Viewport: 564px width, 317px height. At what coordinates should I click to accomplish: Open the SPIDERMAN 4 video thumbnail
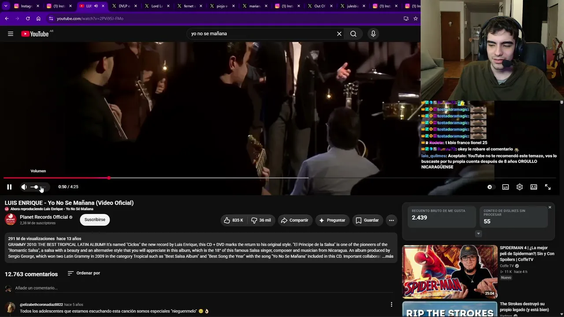(x=449, y=272)
